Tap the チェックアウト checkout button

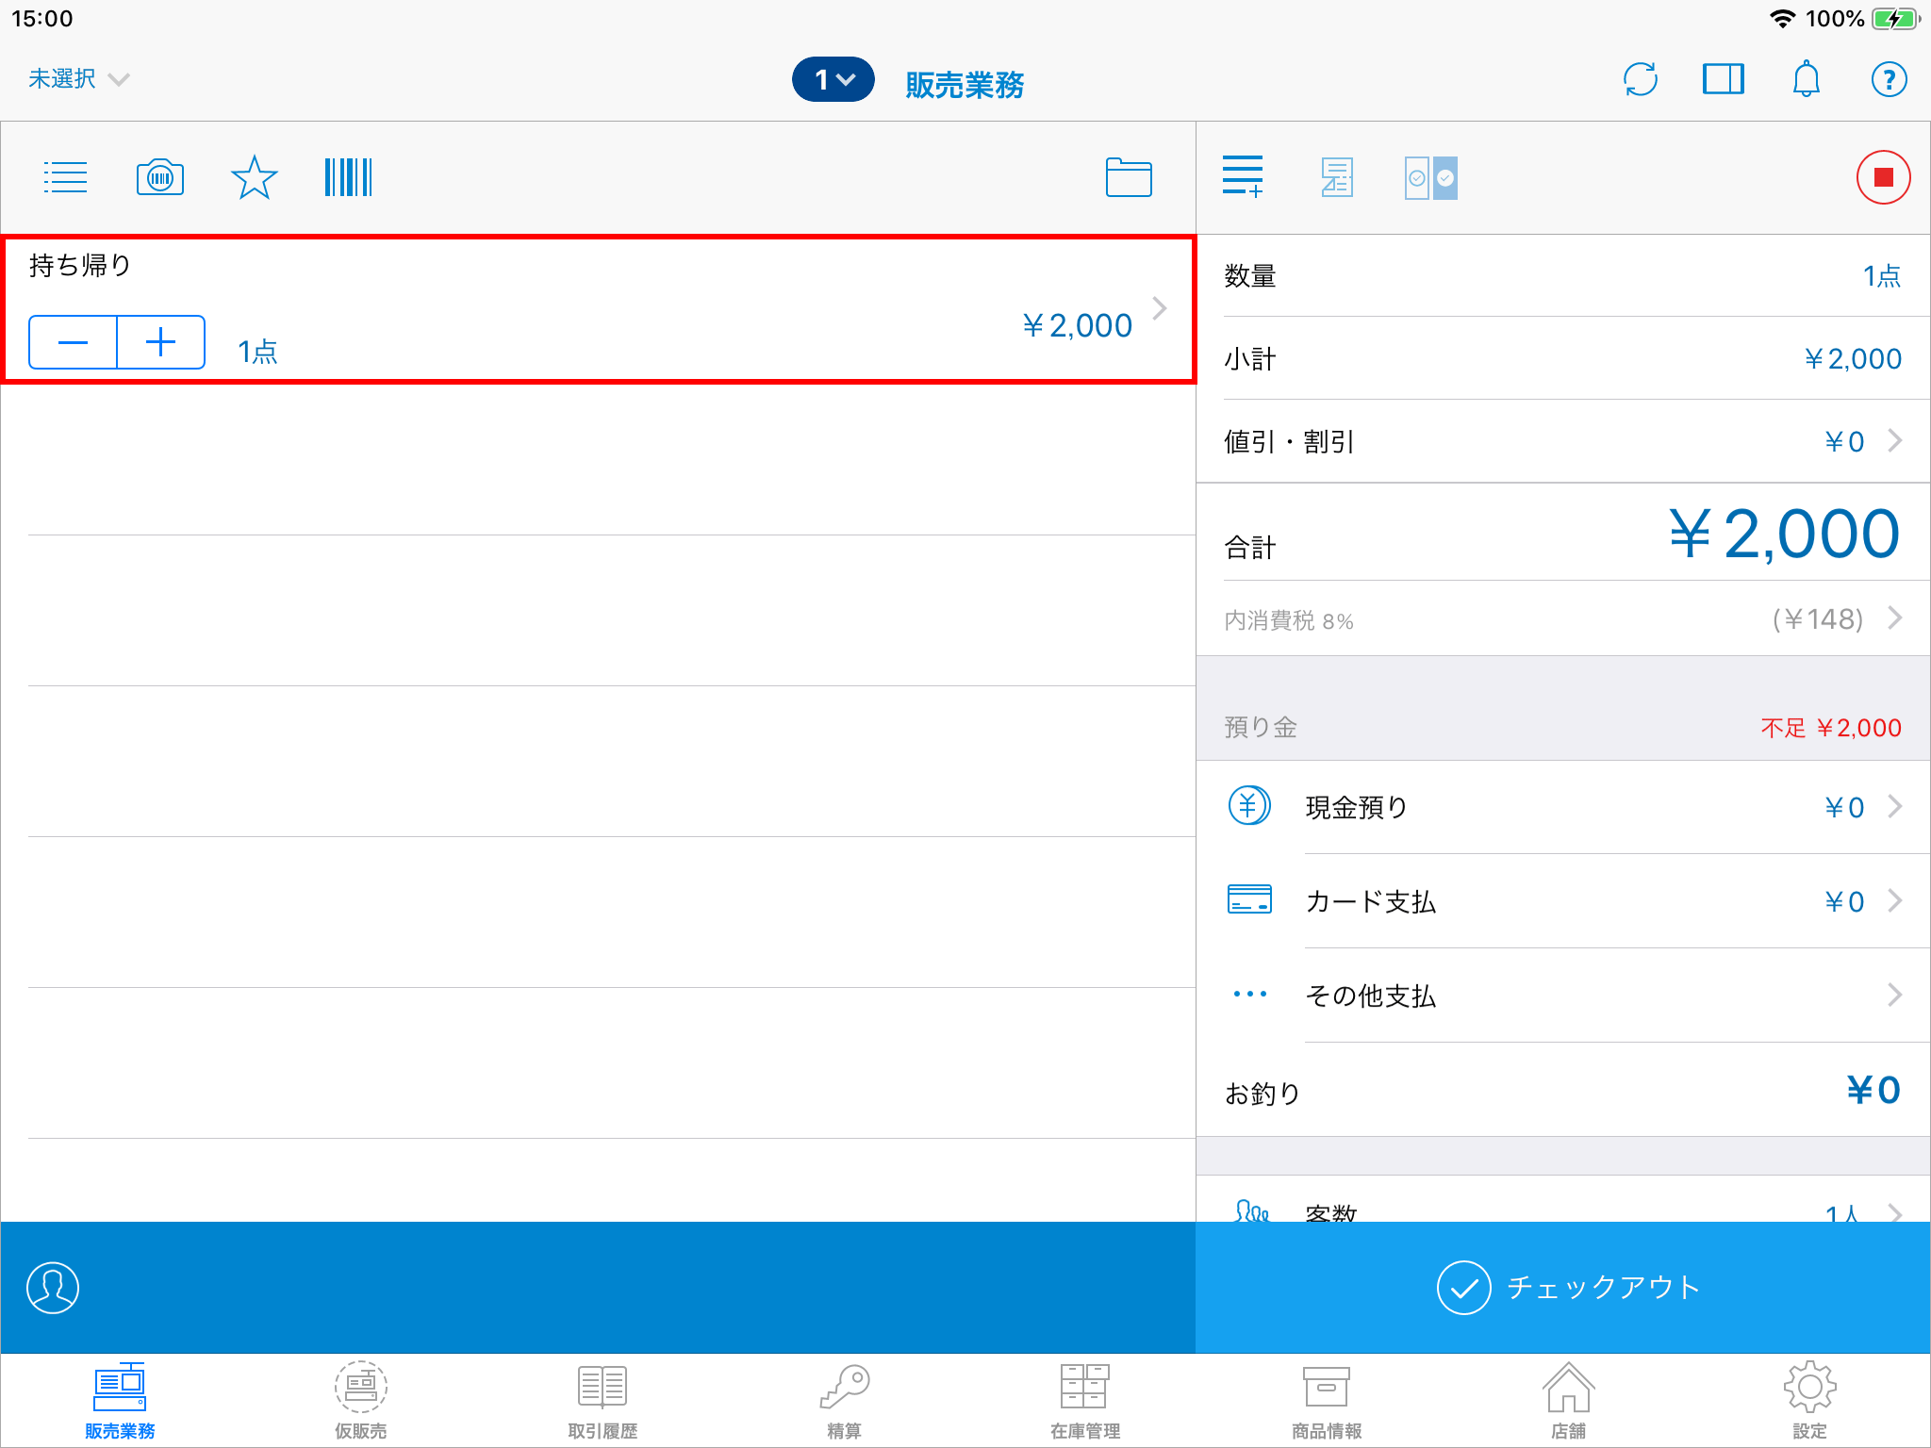pyautogui.click(x=1562, y=1288)
